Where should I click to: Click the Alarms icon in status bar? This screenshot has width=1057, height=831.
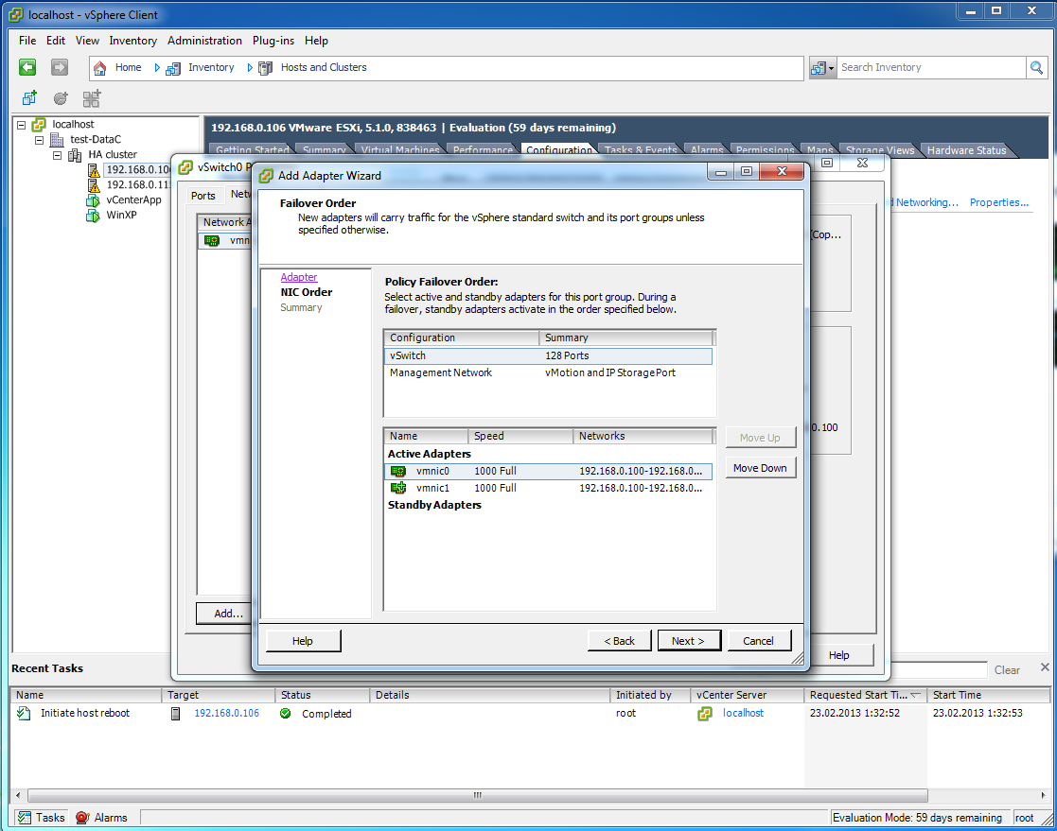pos(82,818)
